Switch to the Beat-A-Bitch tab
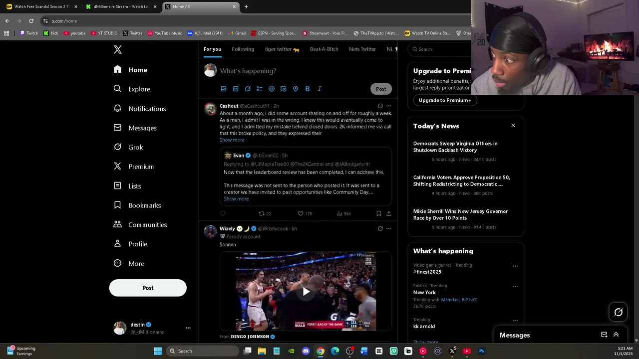 (x=324, y=49)
